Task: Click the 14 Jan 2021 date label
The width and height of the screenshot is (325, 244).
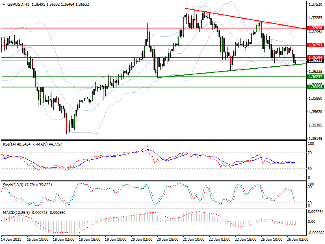Action: [11, 239]
